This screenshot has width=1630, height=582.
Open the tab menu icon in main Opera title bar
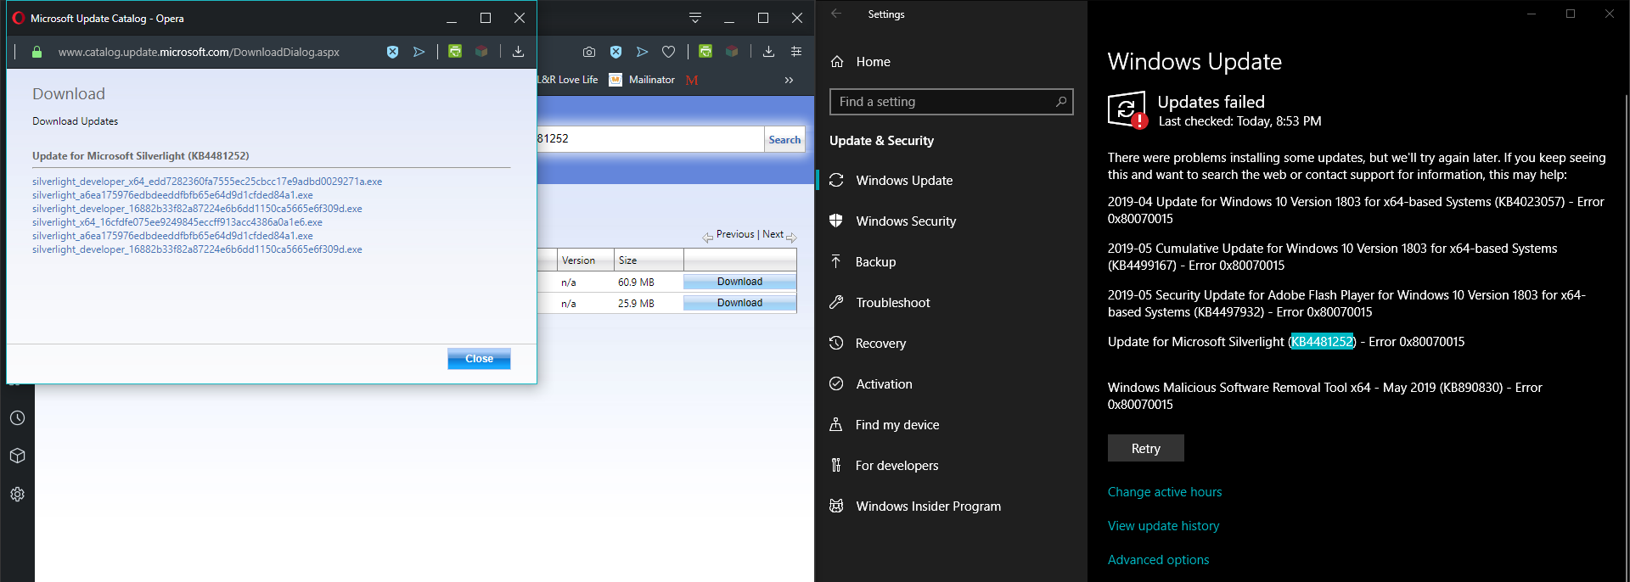pyautogui.click(x=695, y=18)
